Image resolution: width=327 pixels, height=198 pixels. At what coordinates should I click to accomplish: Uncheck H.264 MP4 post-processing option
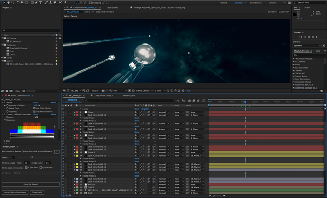26,167
